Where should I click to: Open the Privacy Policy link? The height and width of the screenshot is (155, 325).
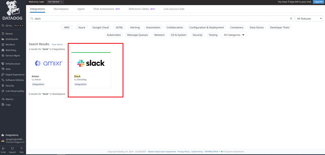click(x=184, y=152)
